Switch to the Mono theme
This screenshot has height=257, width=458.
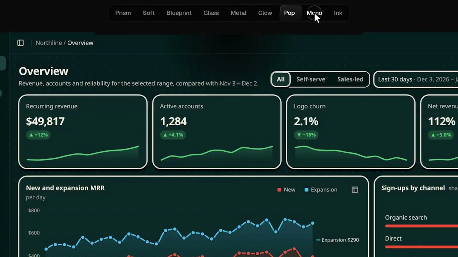(x=314, y=13)
